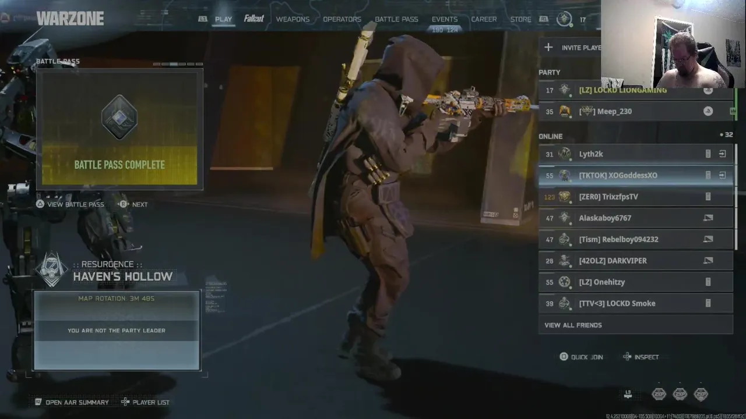Click platform icon on Onehitzy row
The image size is (746, 419).
[x=708, y=282]
